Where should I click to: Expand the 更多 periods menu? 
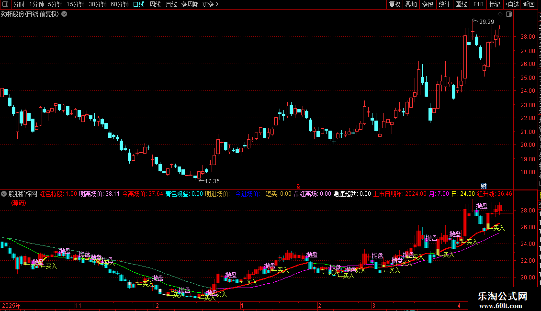[x=210, y=4]
